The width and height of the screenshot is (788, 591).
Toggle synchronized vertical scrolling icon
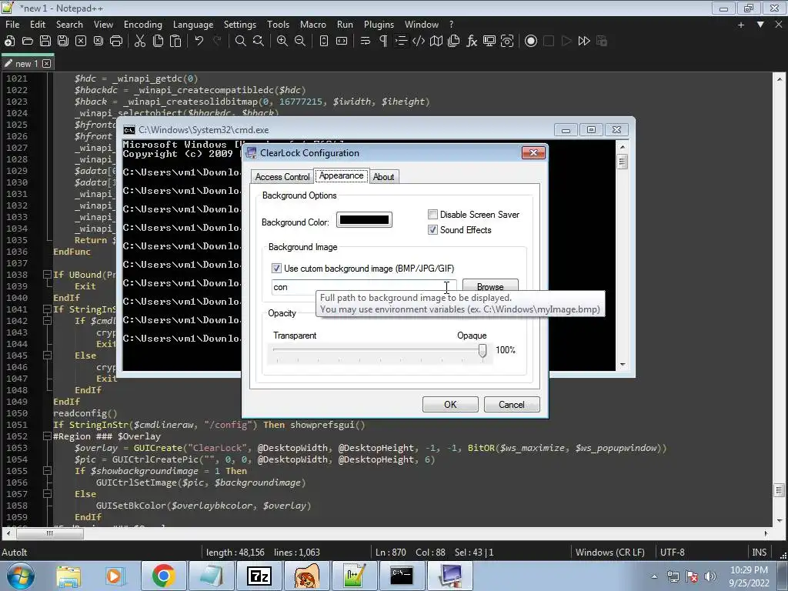324,42
